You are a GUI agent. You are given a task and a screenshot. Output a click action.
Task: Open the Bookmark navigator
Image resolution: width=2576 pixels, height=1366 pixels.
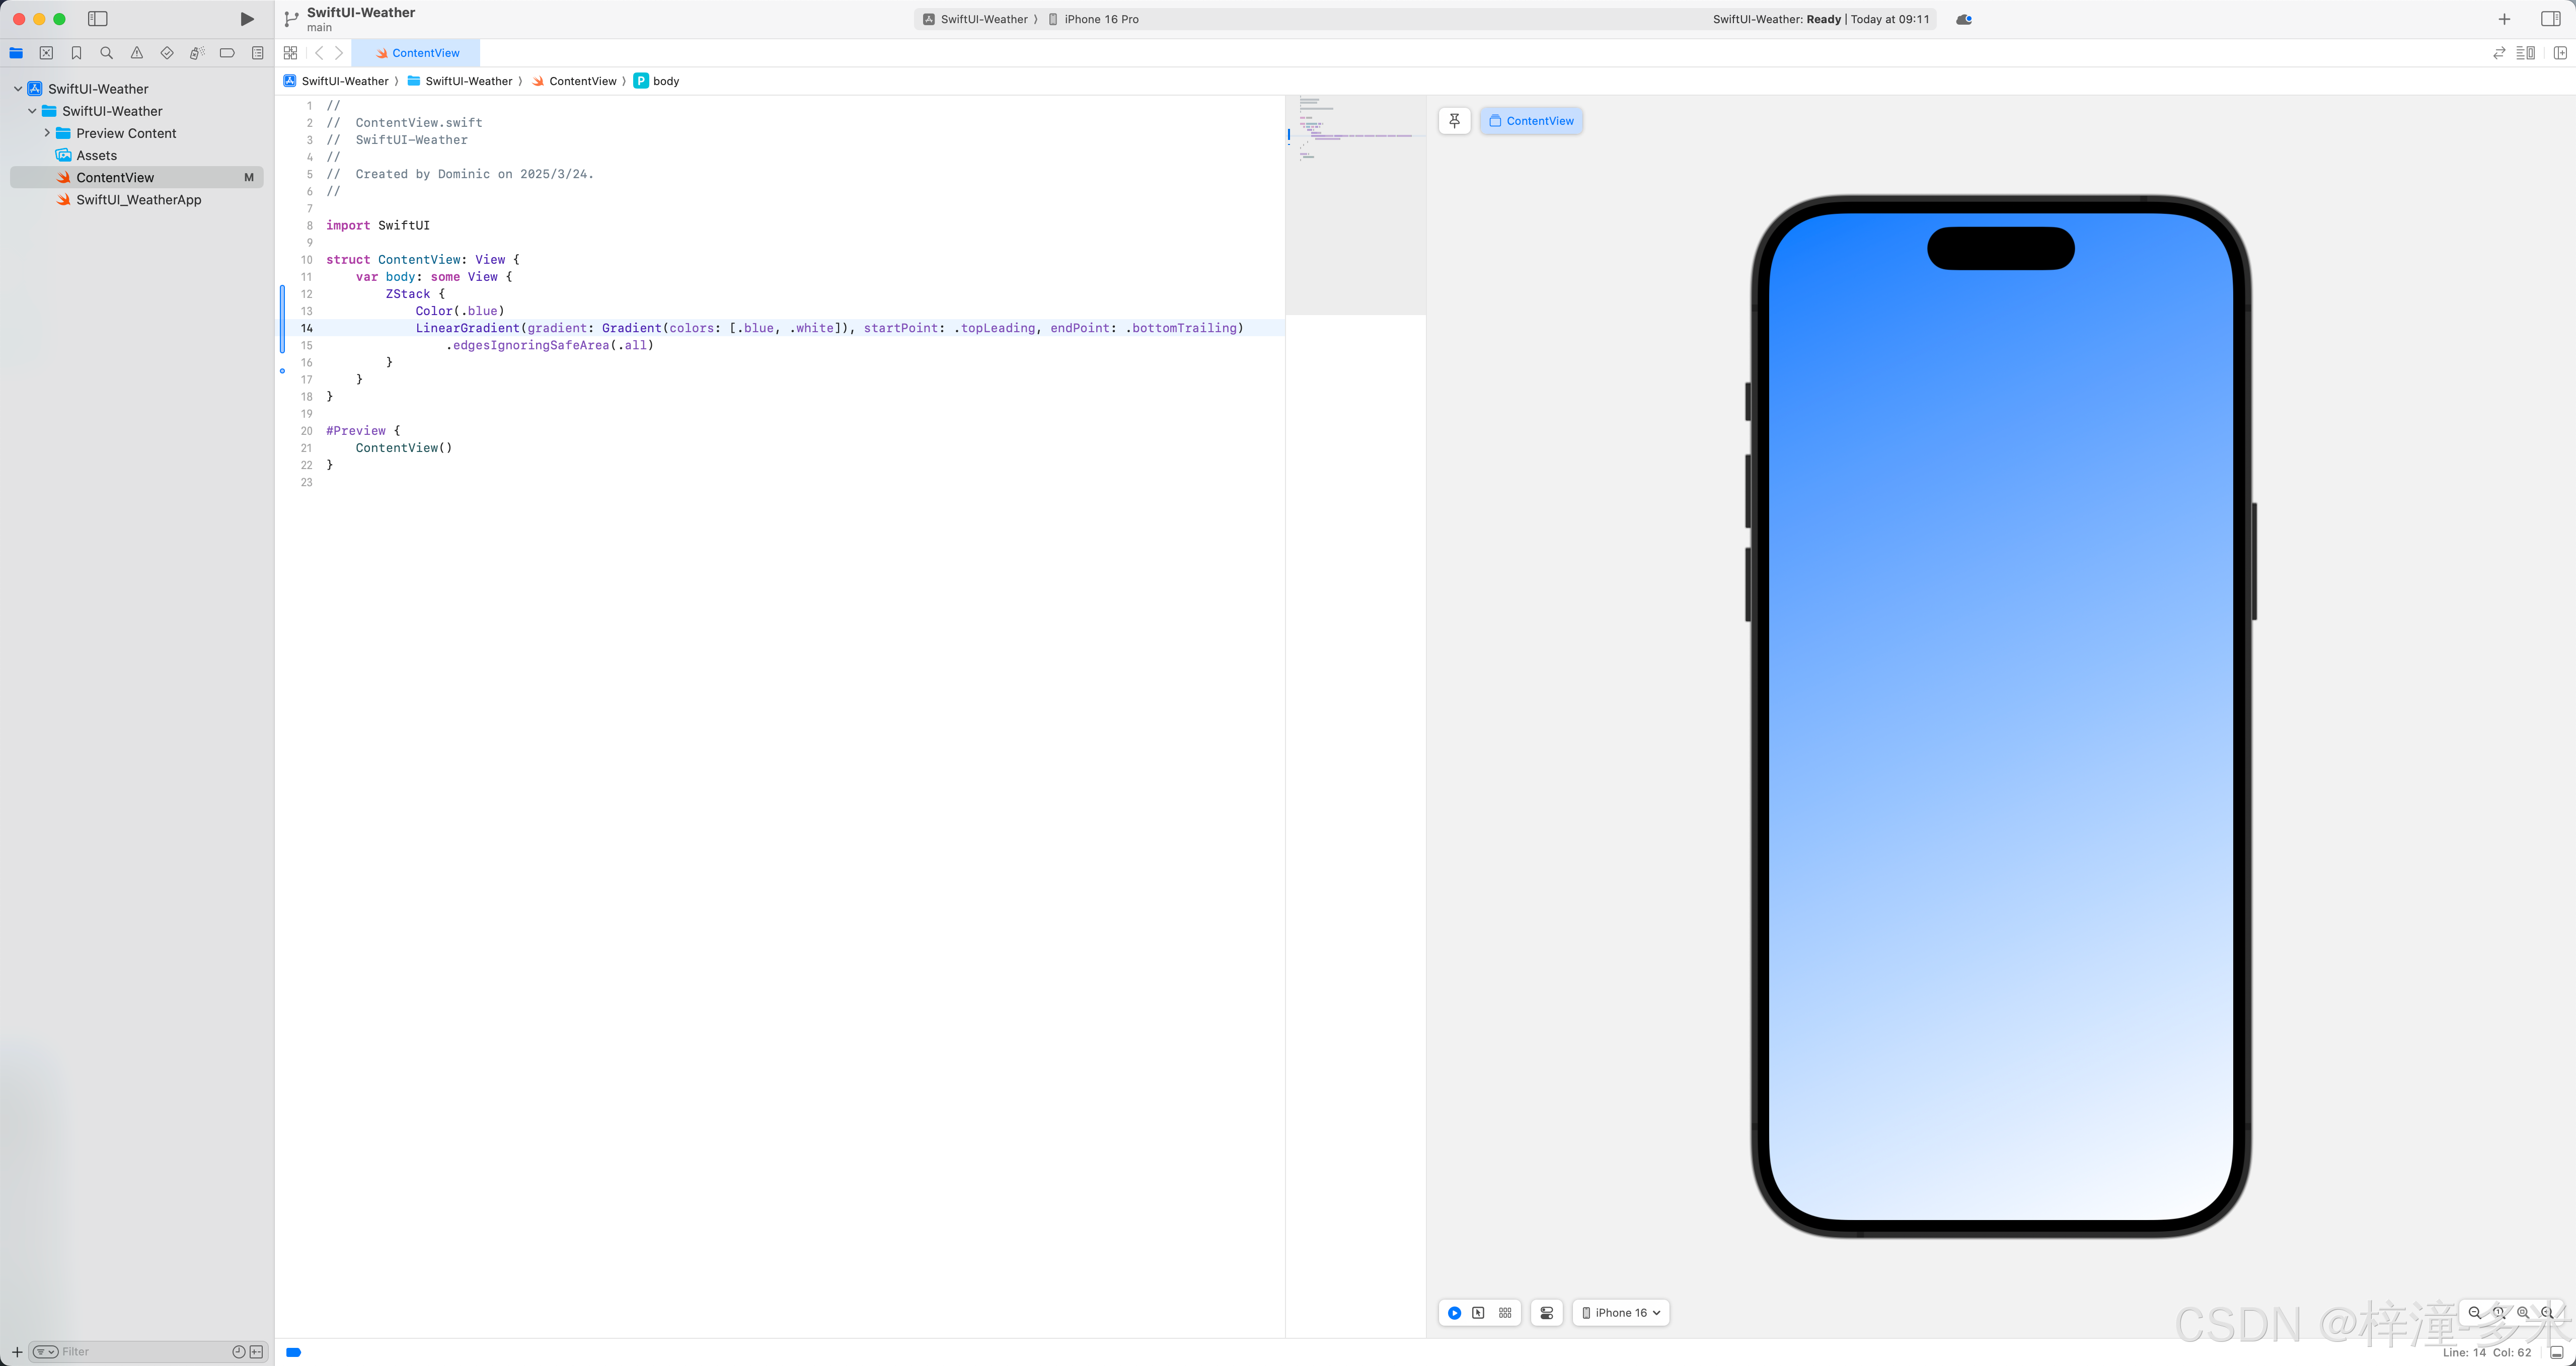[76, 53]
